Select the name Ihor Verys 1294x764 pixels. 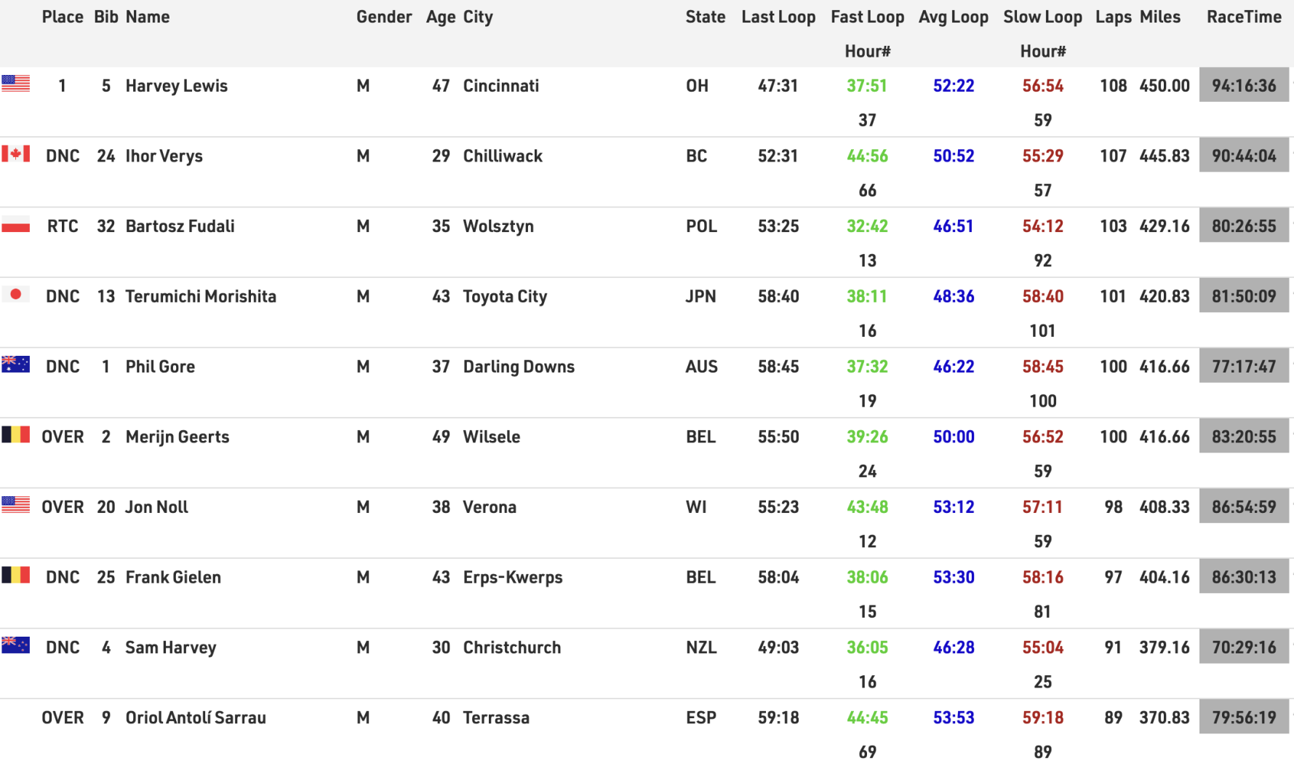pos(164,156)
